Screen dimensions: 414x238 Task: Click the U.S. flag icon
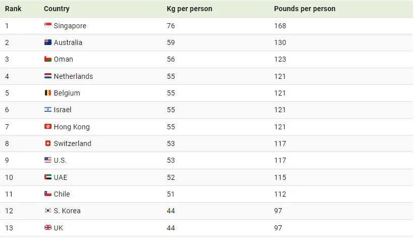48,160
